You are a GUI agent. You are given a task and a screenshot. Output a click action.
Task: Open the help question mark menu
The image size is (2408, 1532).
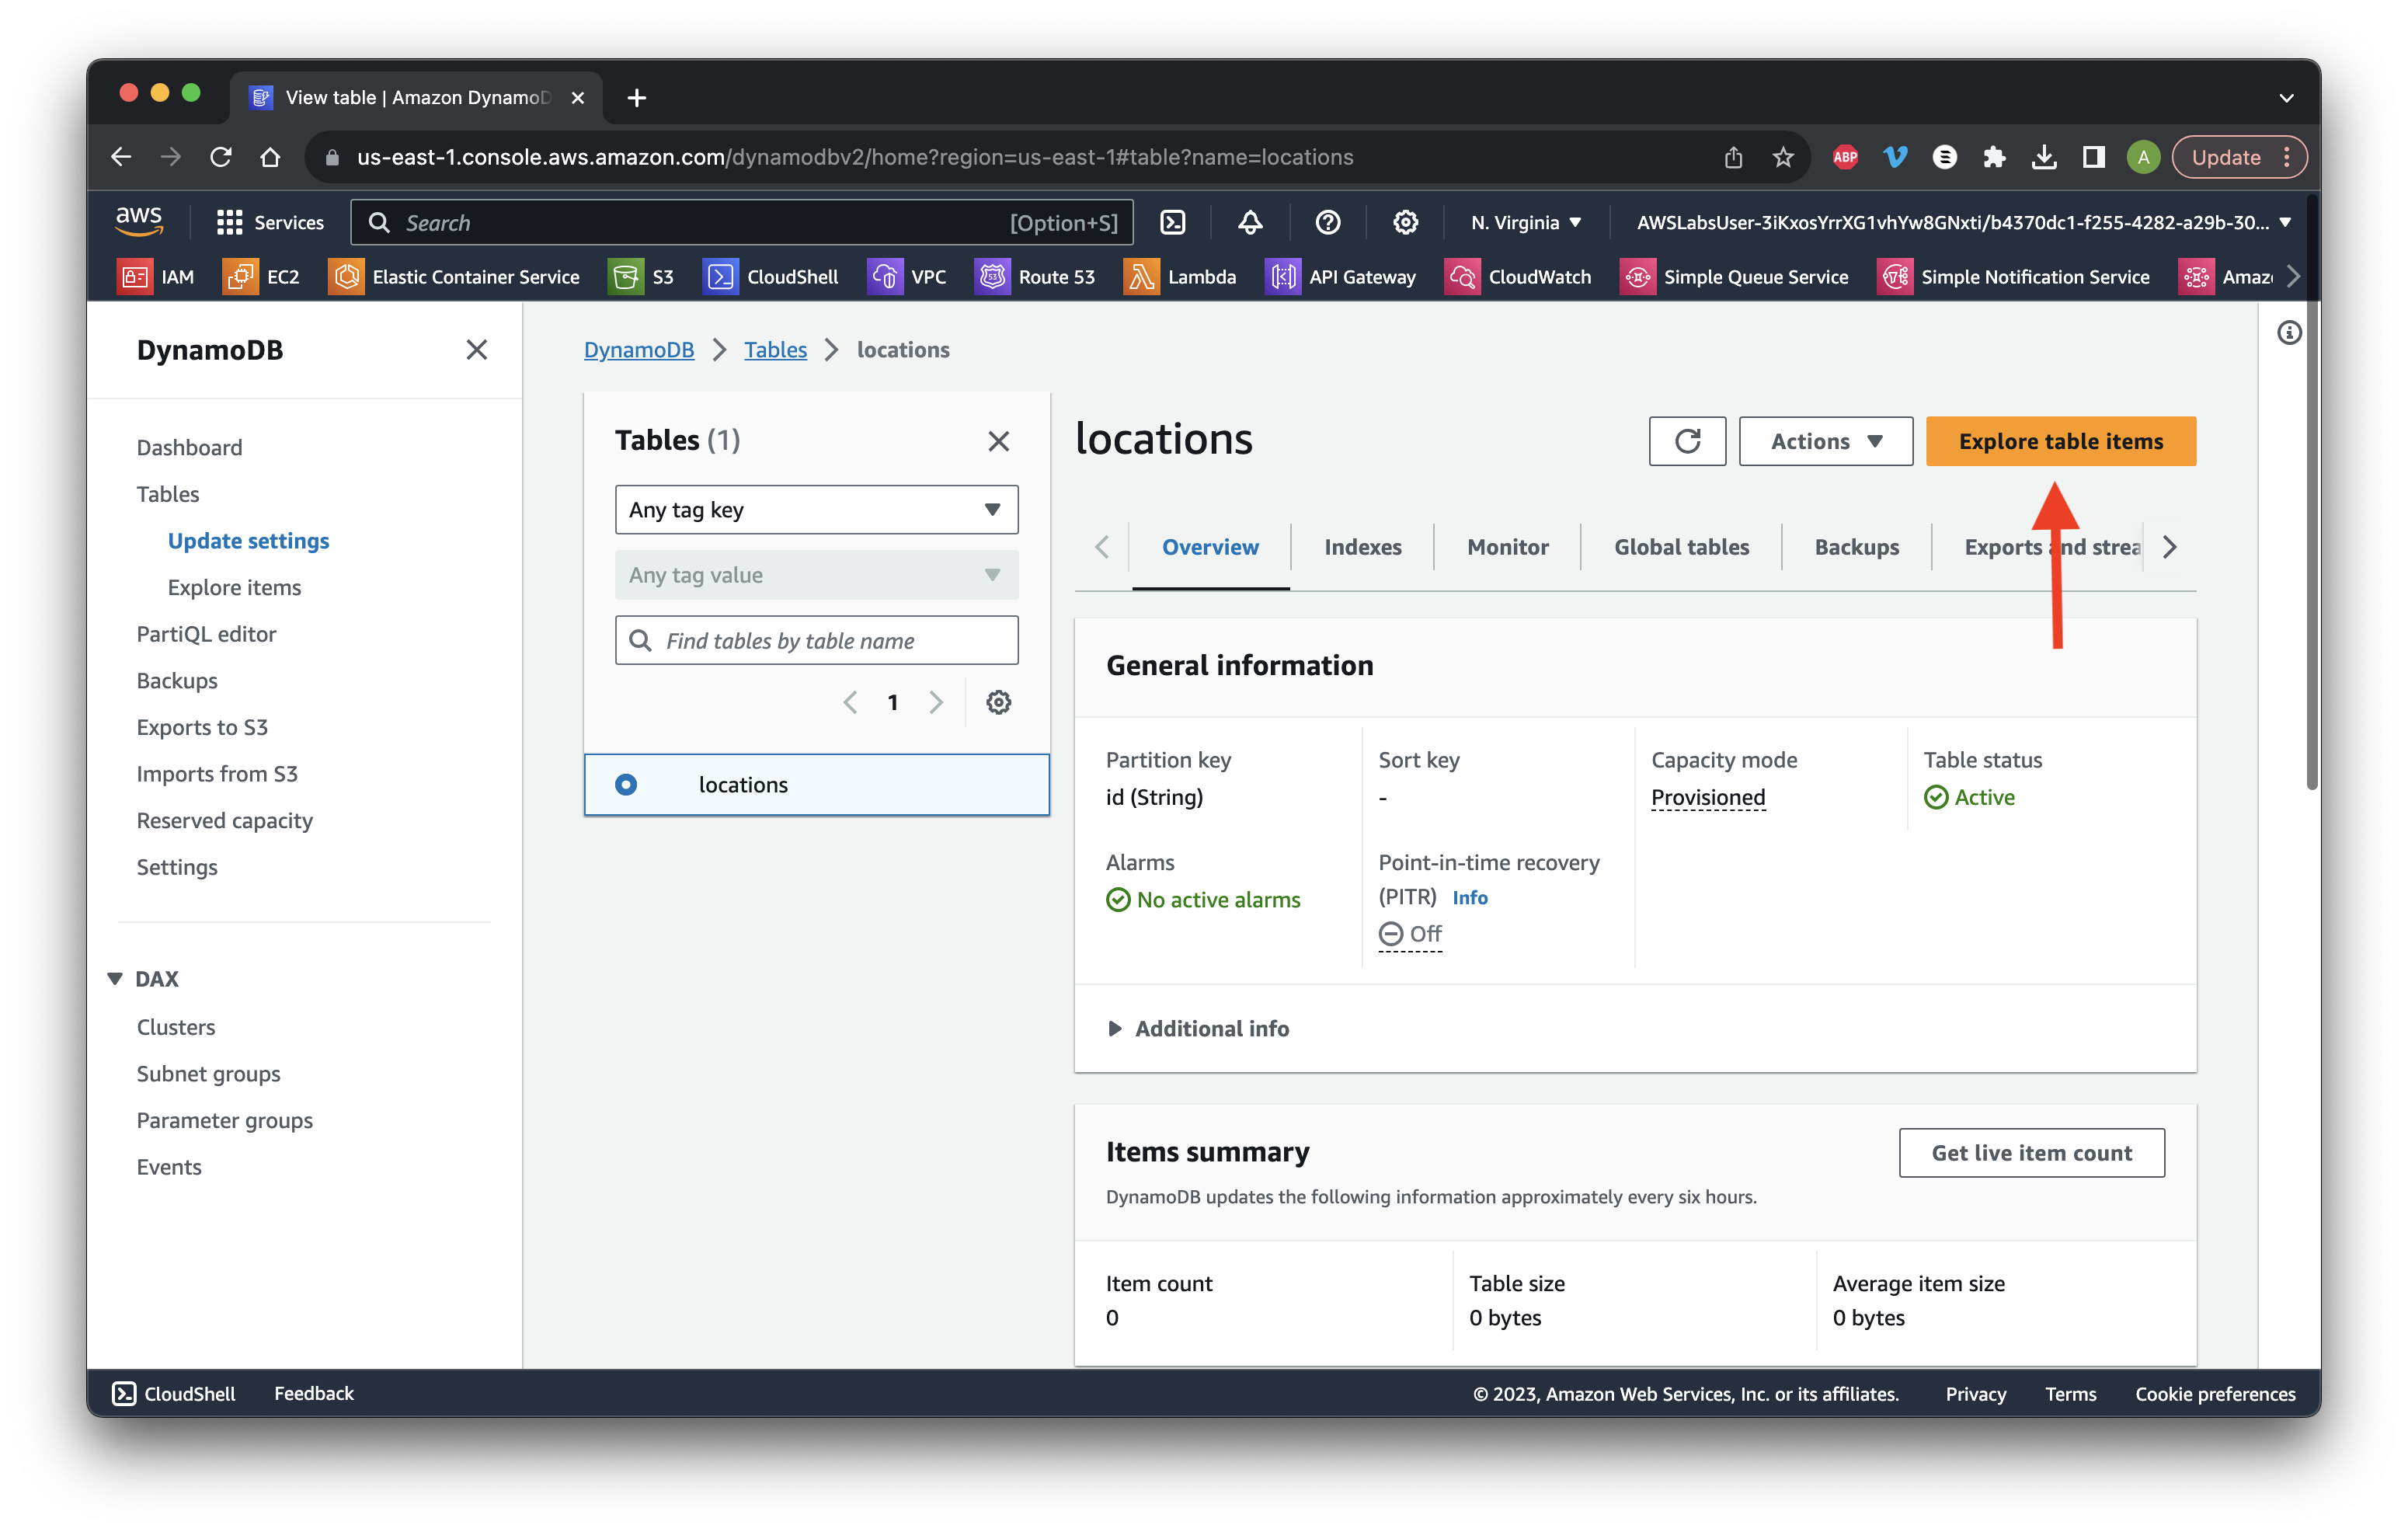tap(1327, 222)
